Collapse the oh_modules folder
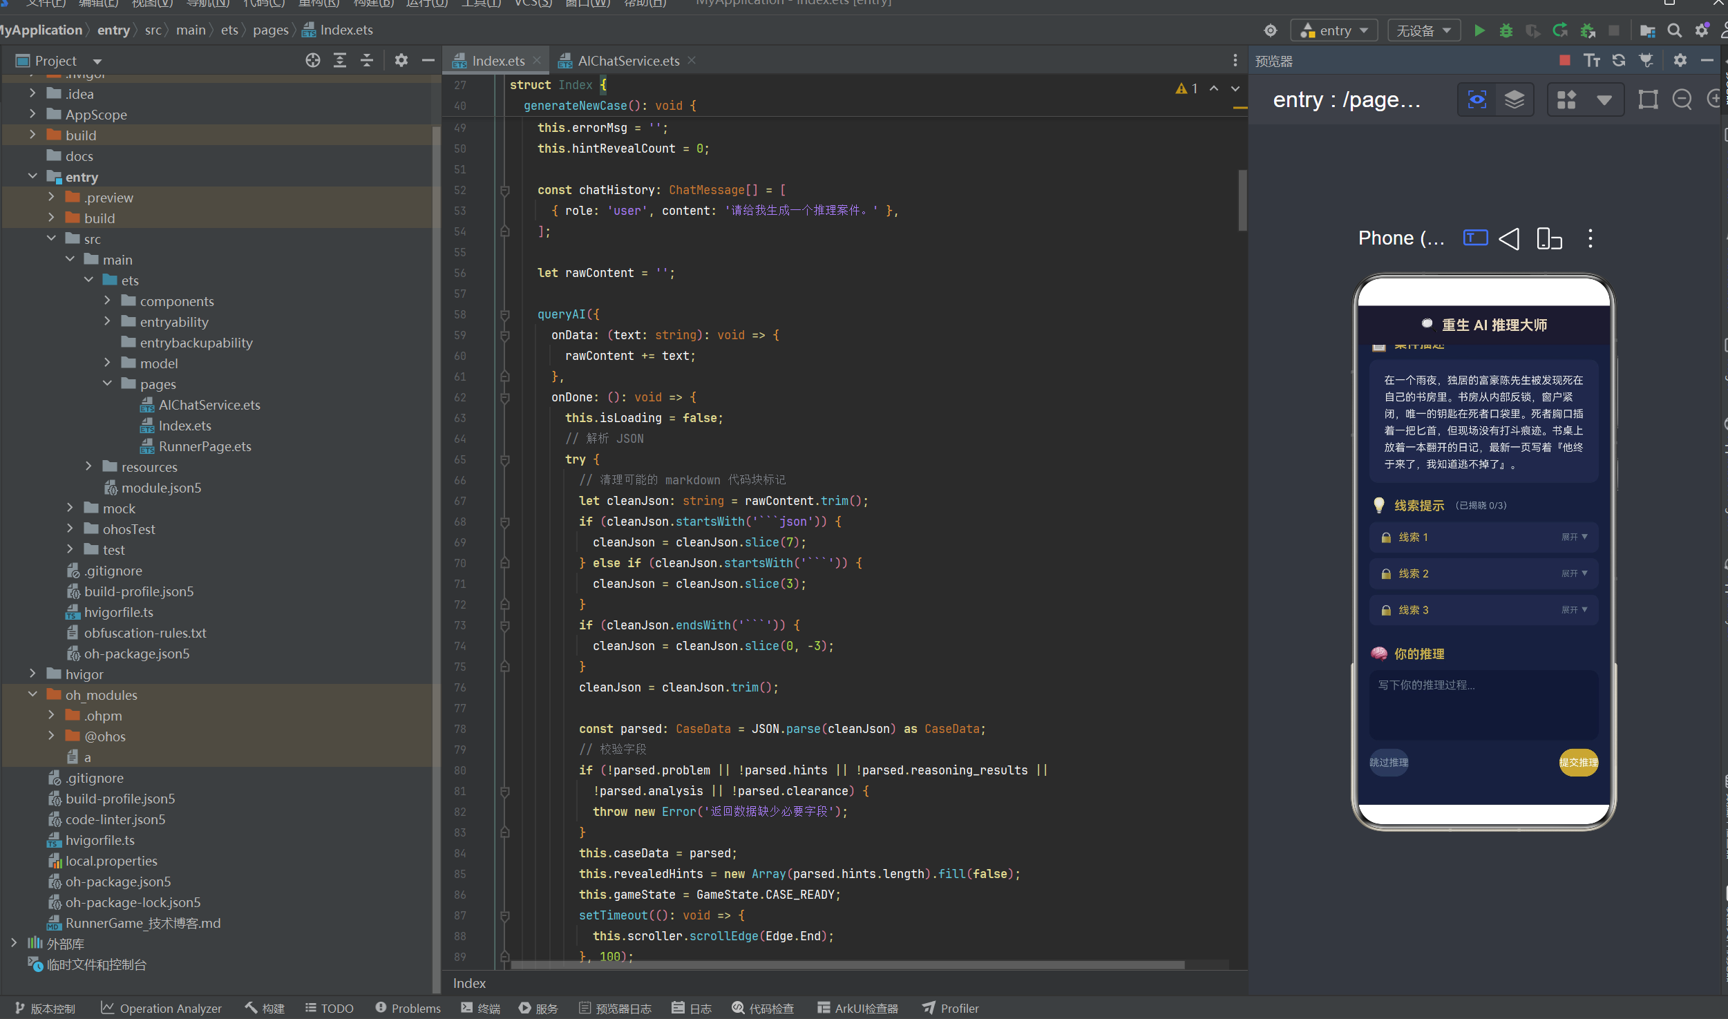 [32, 694]
